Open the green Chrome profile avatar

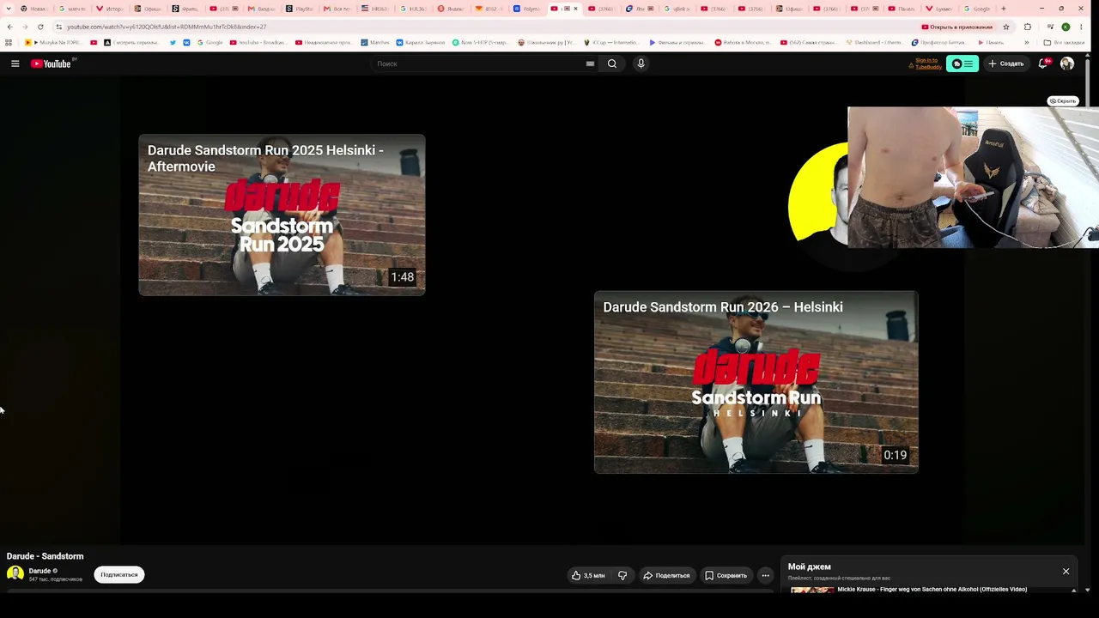pyautogui.click(x=1066, y=27)
